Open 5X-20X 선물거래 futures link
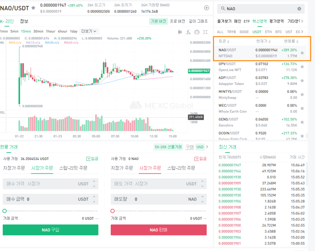Viewport: 315px width, 251px height. click(x=168, y=147)
